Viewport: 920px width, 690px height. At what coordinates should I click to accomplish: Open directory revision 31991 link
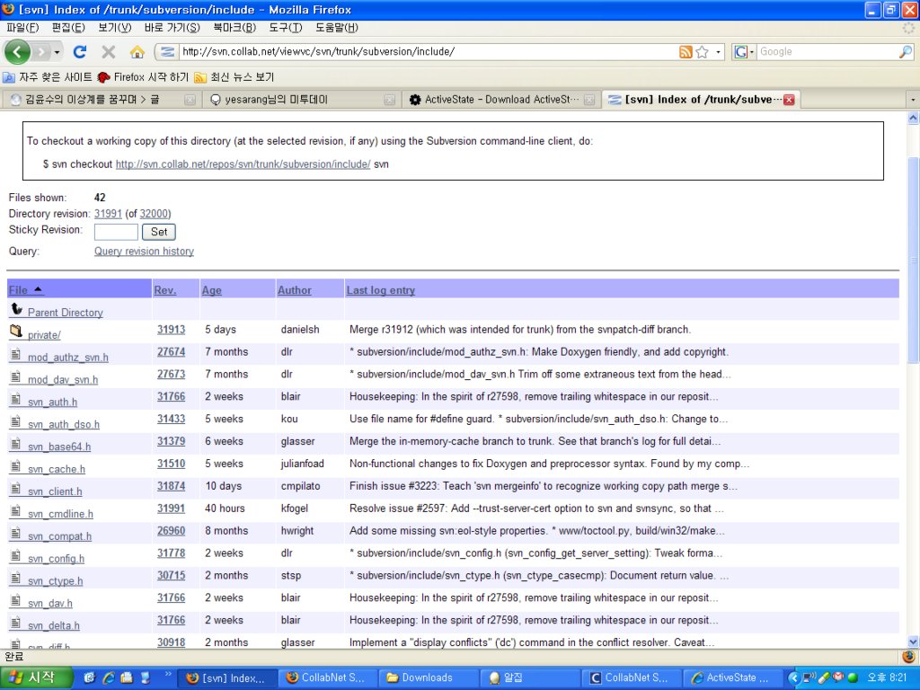[108, 214]
